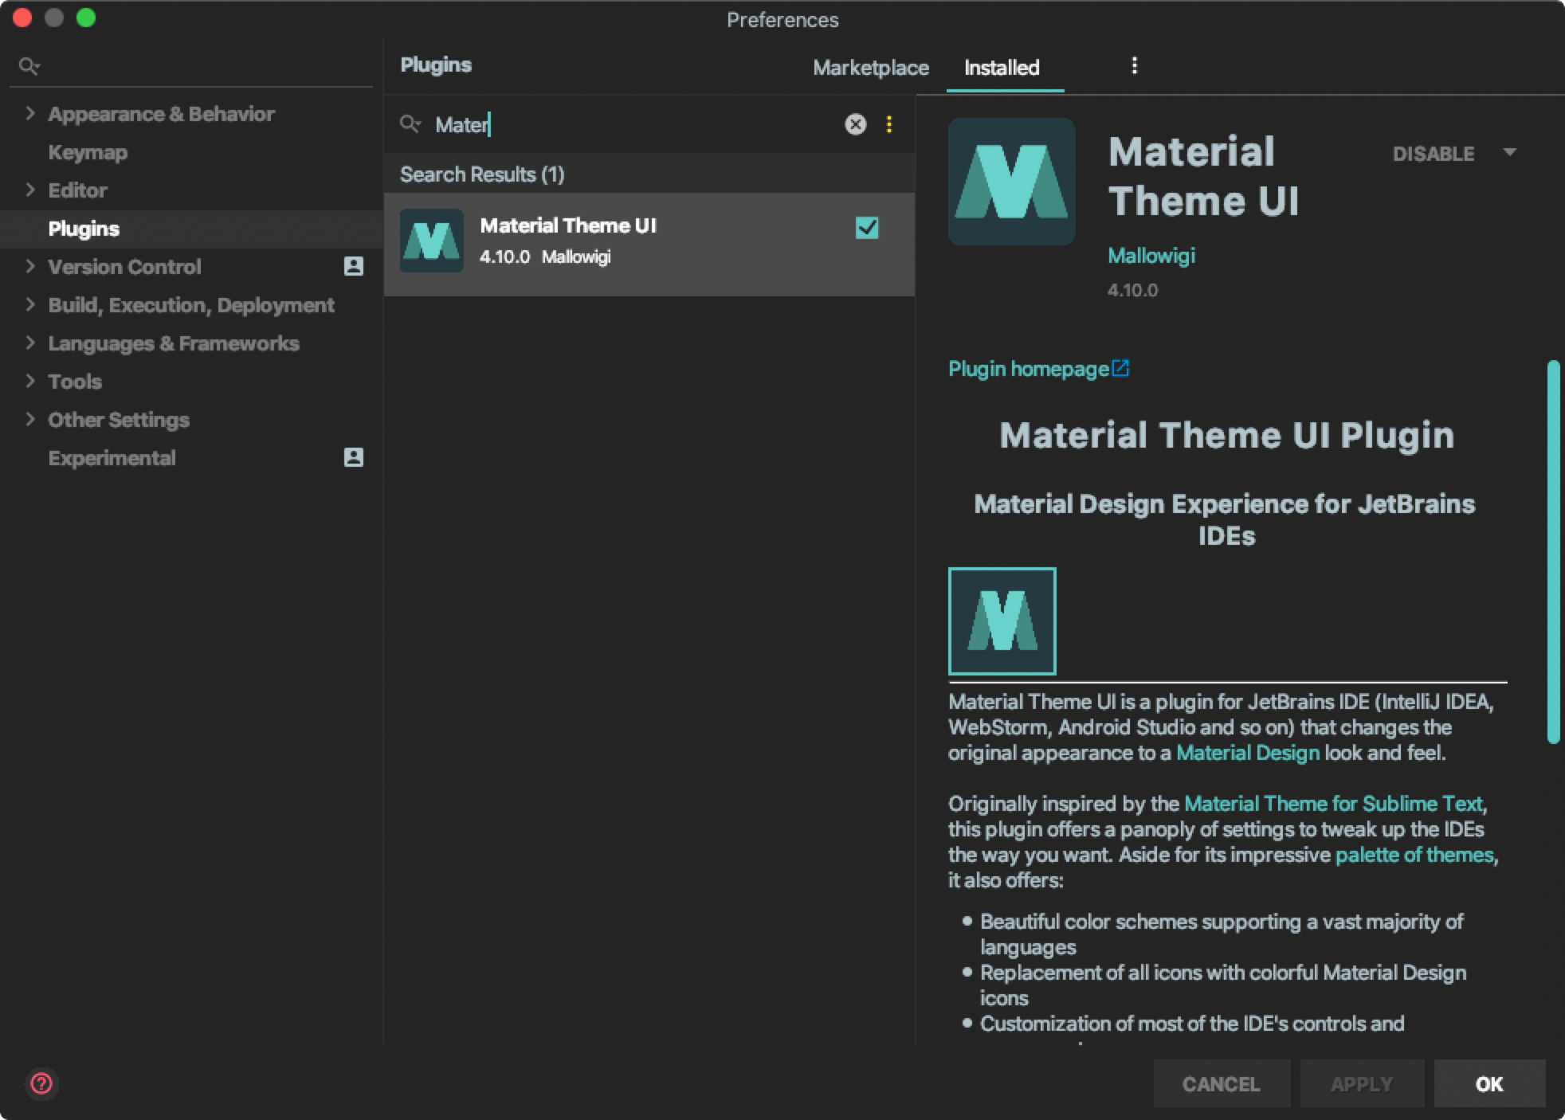This screenshot has width=1565, height=1120.
Task: Open the palette of themes link
Action: (1414, 855)
